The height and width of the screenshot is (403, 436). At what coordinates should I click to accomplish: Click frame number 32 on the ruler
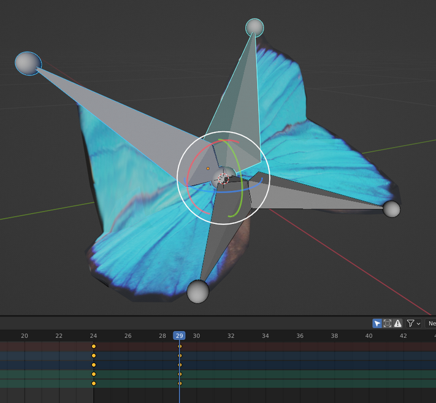(231, 336)
